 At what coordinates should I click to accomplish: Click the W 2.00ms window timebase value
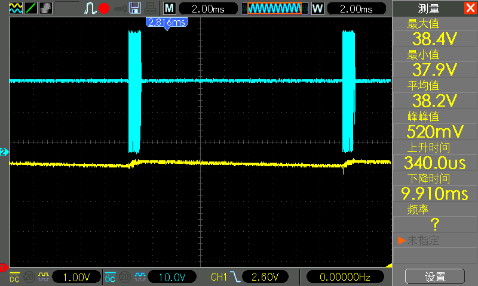356,8
